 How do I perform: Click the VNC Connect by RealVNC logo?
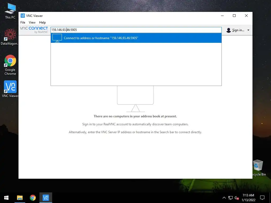tap(34, 30)
